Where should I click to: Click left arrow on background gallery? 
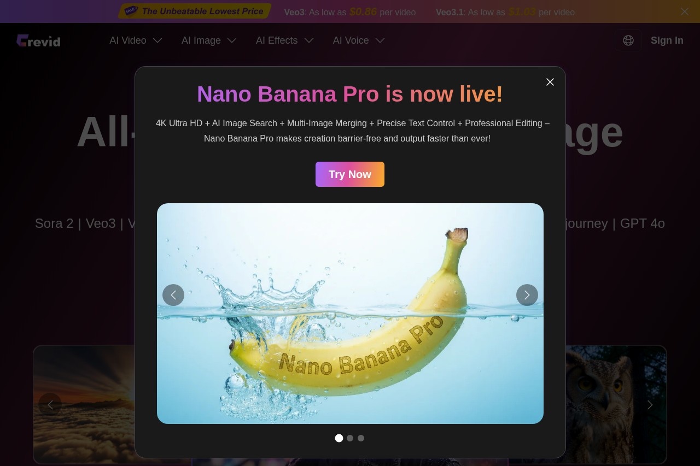[x=50, y=405]
